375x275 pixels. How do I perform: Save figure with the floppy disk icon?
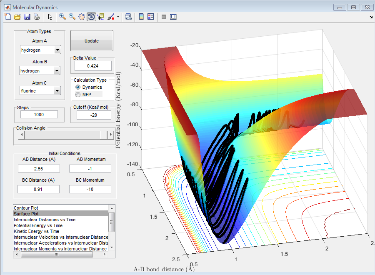click(27, 17)
